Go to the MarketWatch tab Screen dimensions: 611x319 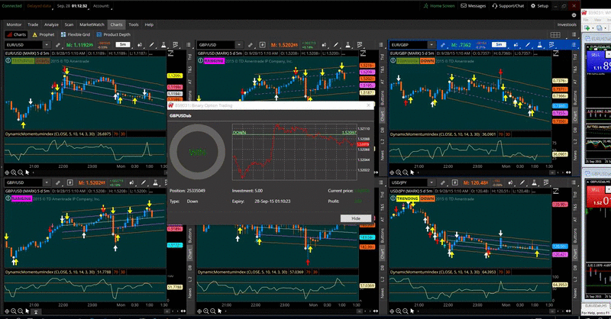click(92, 24)
